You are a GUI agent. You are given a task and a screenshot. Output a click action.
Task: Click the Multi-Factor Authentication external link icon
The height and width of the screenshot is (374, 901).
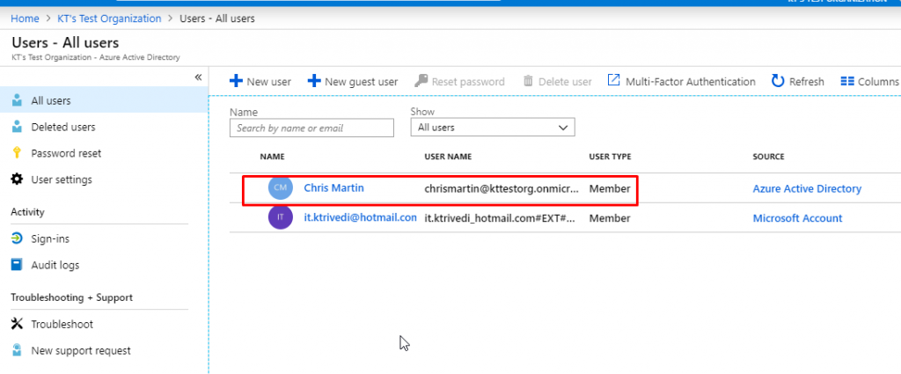pos(613,80)
